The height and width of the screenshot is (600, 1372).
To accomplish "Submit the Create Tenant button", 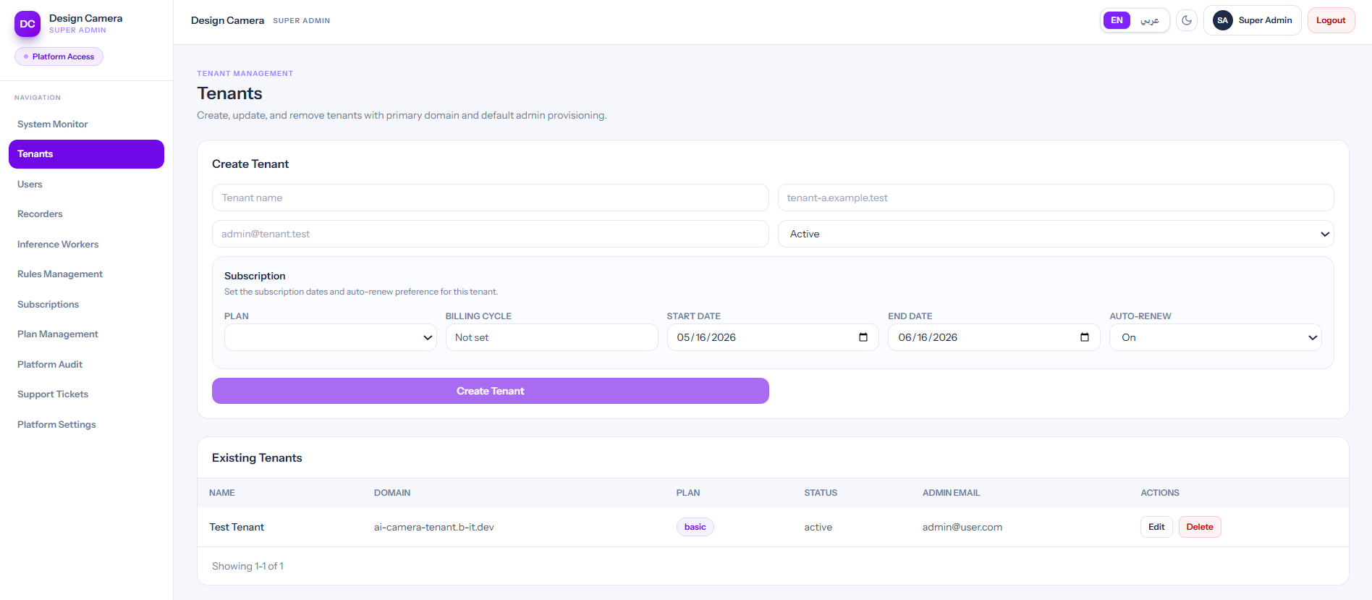I will [x=490, y=391].
